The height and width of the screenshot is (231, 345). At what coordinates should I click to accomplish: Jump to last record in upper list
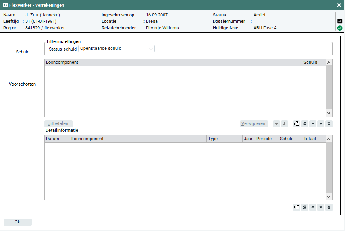point(329,124)
